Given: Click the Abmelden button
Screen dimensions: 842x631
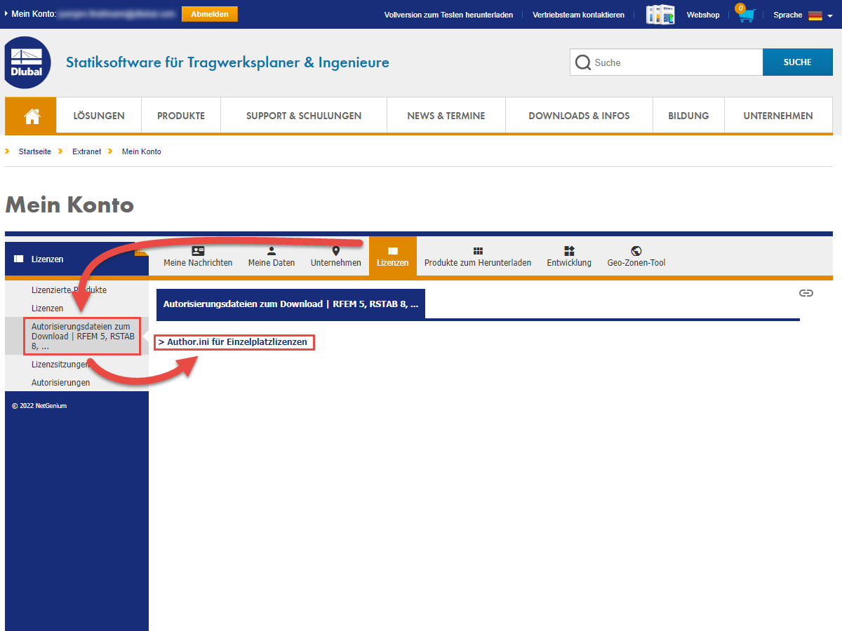Looking at the screenshot, I should [209, 13].
